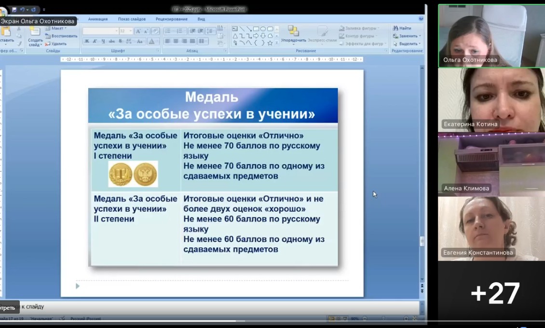Open the font size 32 dropdown
This screenshot has width=545, height=328.
pyautogui.click(x=126, y=31)
